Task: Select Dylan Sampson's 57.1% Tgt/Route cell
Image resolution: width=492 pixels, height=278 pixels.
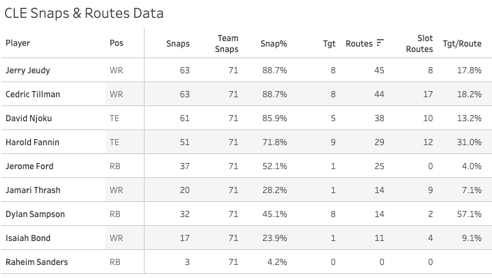Action: click(x=469, y=214)
